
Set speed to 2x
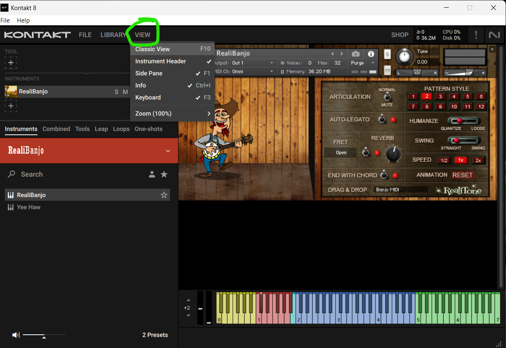click(x=478, y=160)
